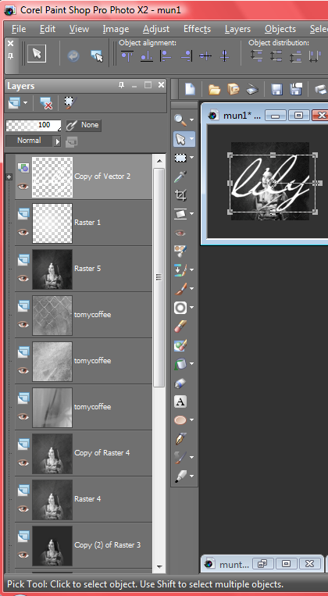Click the Open file folder icon
The image size is (328, 596).
pyautogui.click(x=214, y=89)
